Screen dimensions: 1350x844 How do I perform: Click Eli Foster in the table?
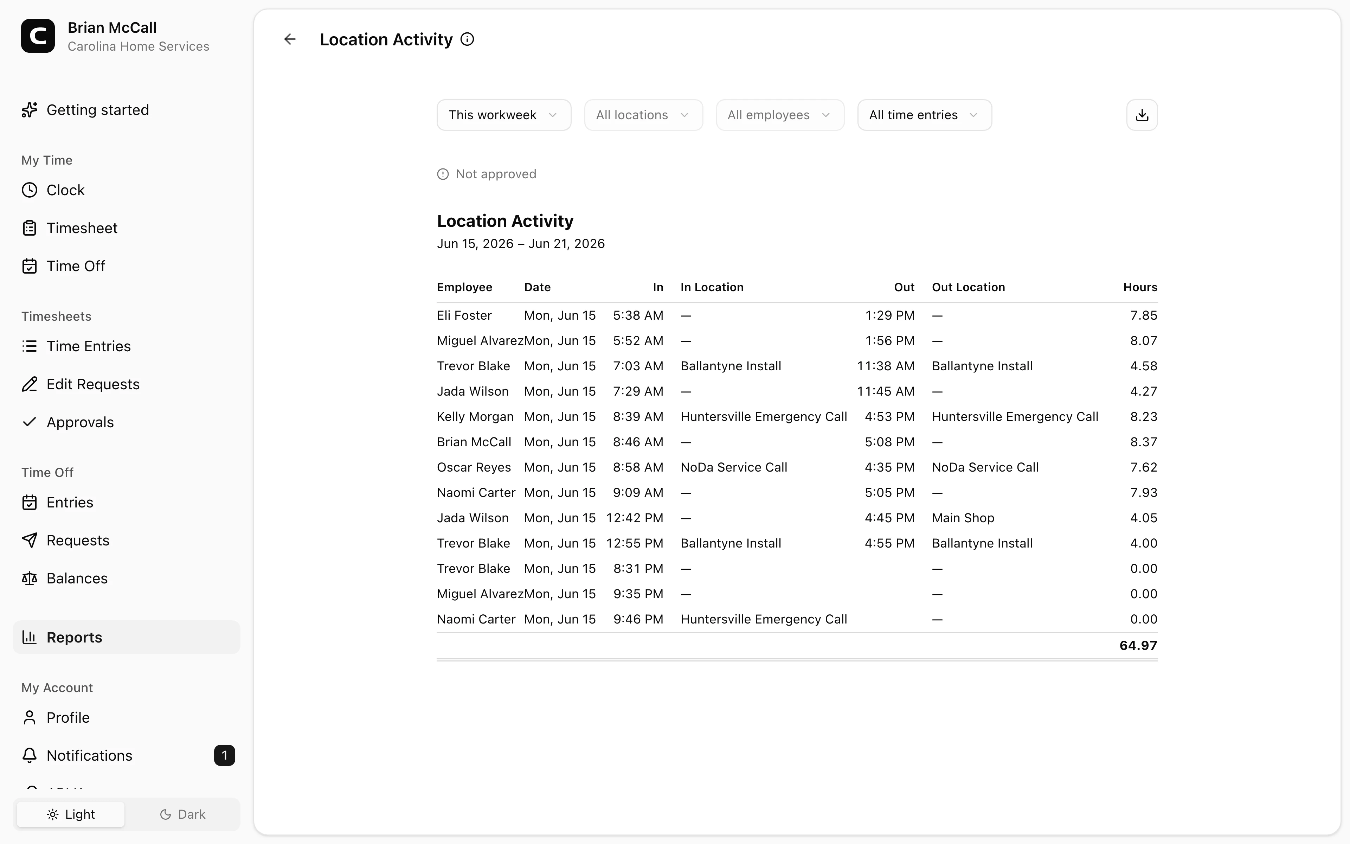(464, 316)
